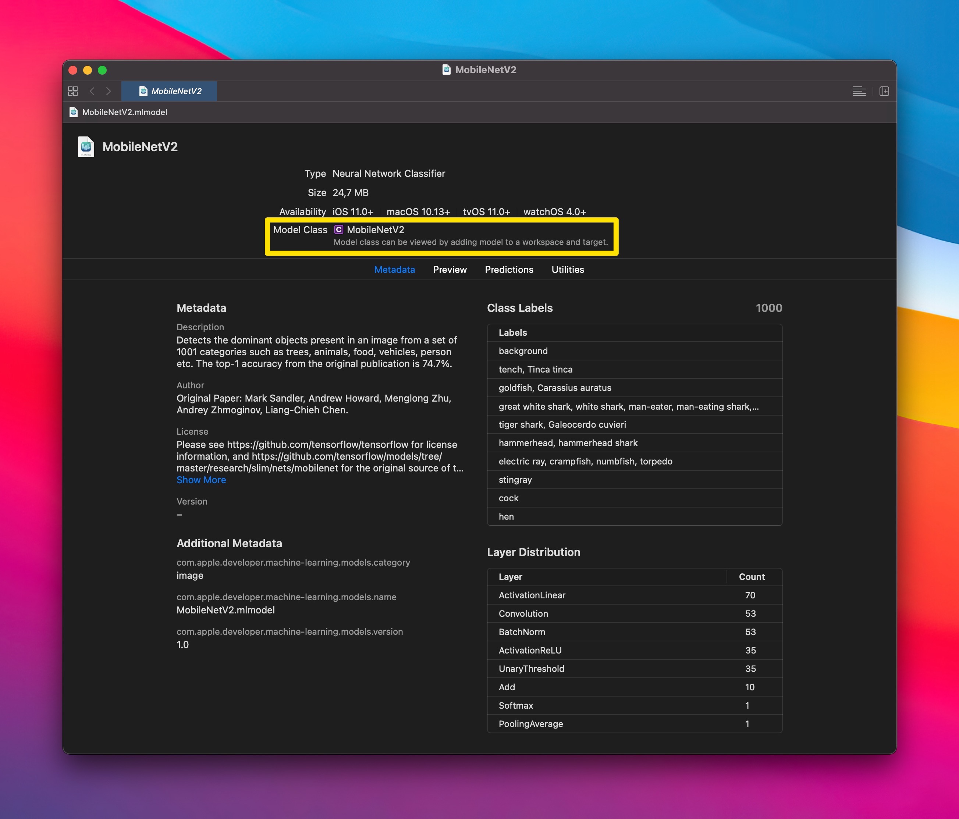Click the 'macOS 10.13+' availability value
The image size is (959, 819).
(418, 212)
